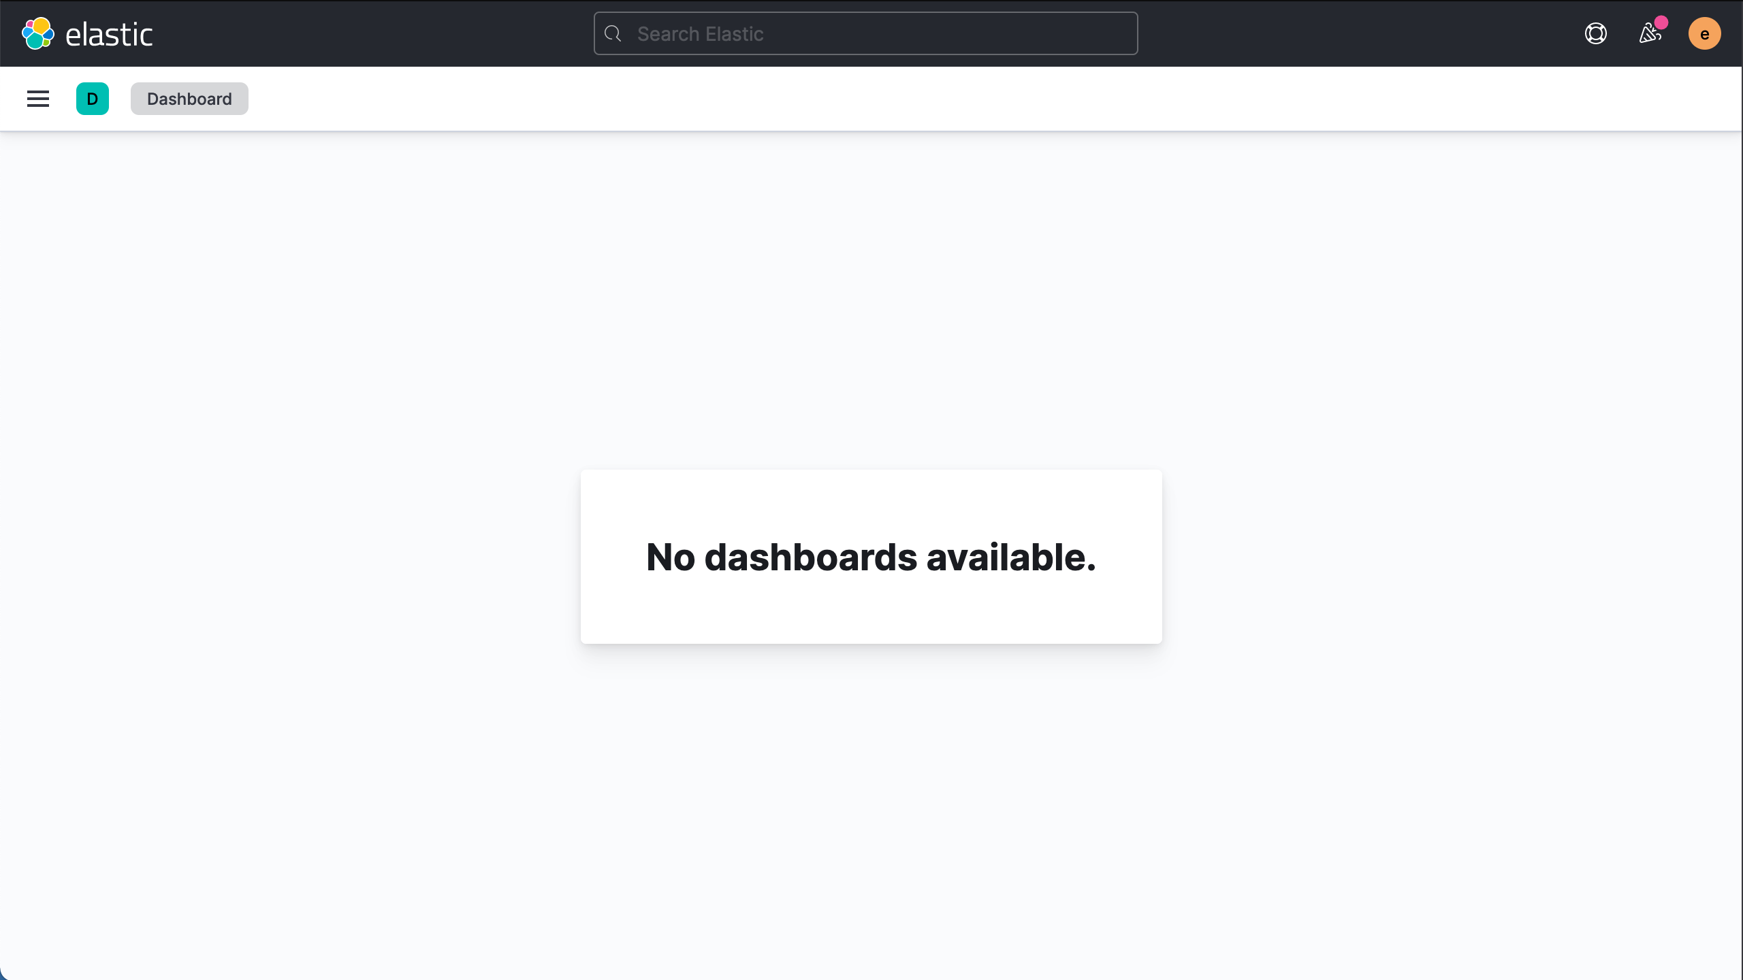The height and width of the screenshot is (980, 1743).
Task: Open the space selector "D" badge
Action: tap(93, 99)
